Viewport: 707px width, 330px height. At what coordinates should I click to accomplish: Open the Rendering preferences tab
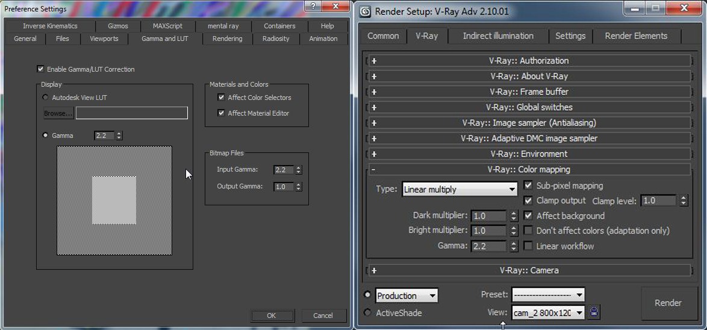pyautogui.click(x=227, y=39)
